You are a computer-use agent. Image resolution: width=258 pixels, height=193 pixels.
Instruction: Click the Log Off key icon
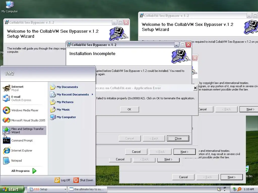point(57,180)
